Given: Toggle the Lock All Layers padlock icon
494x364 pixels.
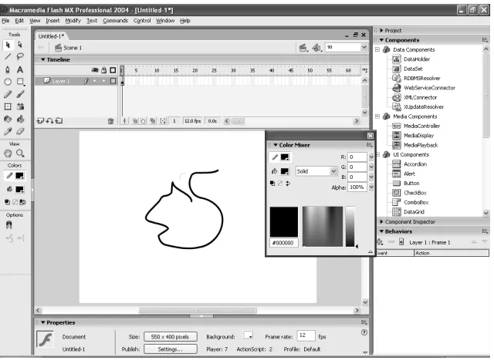Looking at the screenshot, I should pyautogui.click(x=104, y=70).
